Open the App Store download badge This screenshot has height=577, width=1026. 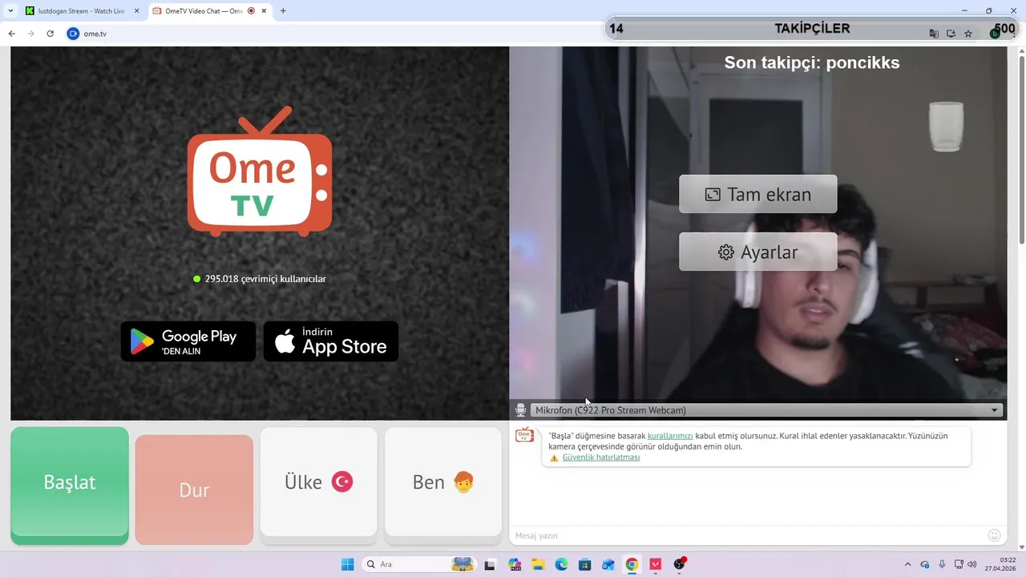pos(331,341)
